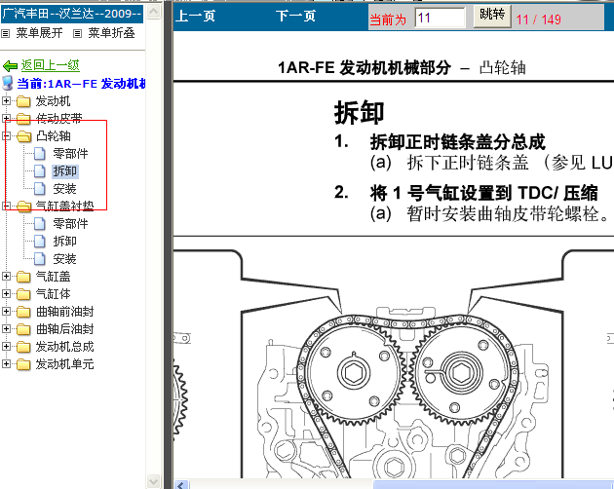The image size is (614, 489).
Task: Go to next page with 下一页
Action: (295, 16)
